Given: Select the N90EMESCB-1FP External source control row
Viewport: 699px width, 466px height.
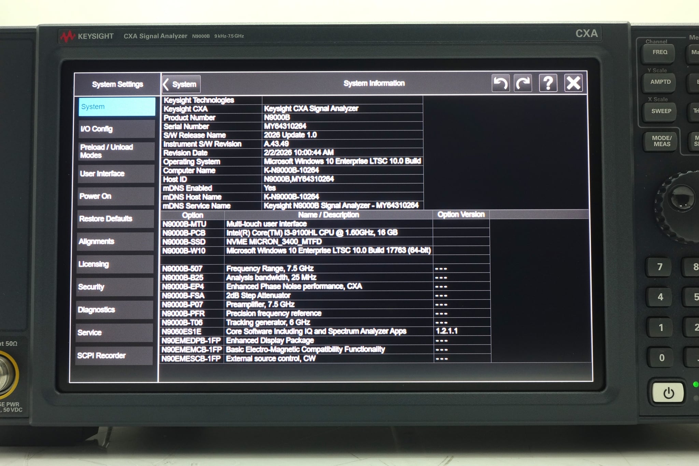Looking at the screenshot, I should click(x=326, y=359).
